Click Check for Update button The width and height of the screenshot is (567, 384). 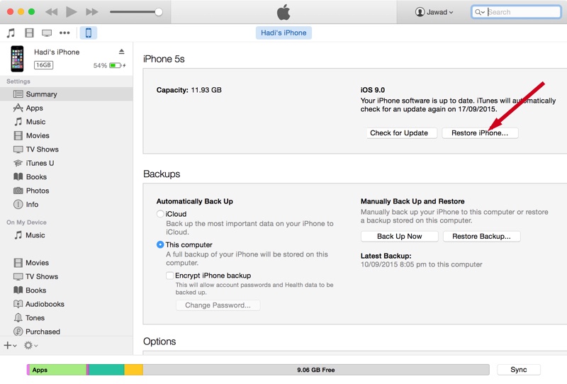coord(402,133)
